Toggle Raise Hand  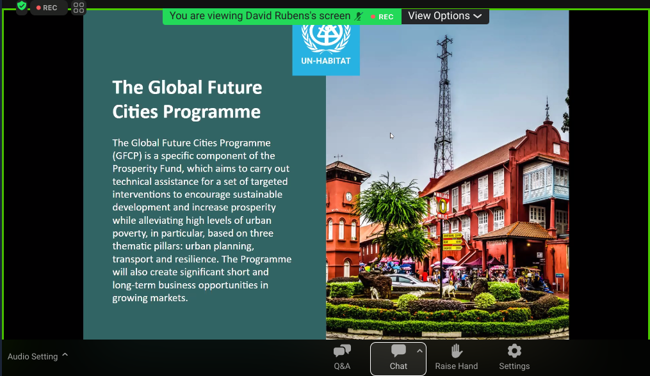pos(456,357)
